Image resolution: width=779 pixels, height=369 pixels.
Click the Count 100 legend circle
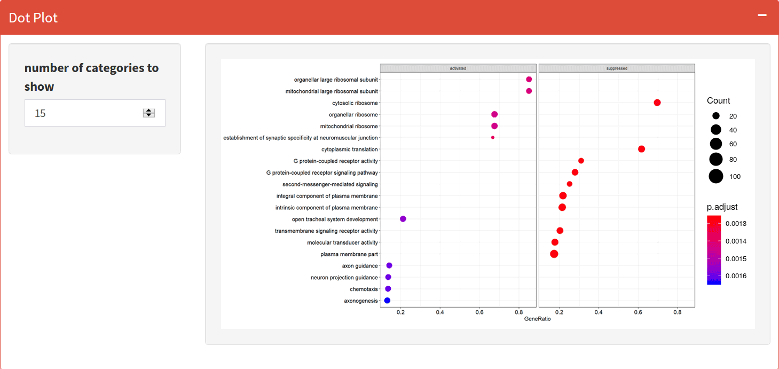(x=715, y=176)
